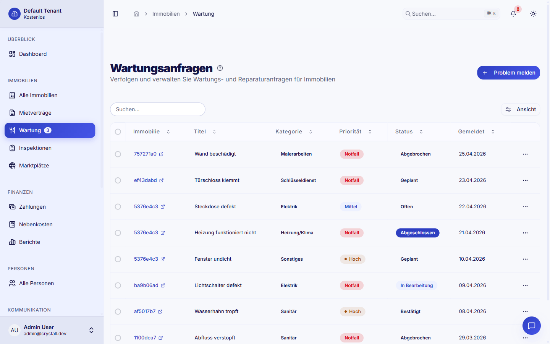
Task: Open row actions for Fenster undicht
Action: [x=525, y=259]
